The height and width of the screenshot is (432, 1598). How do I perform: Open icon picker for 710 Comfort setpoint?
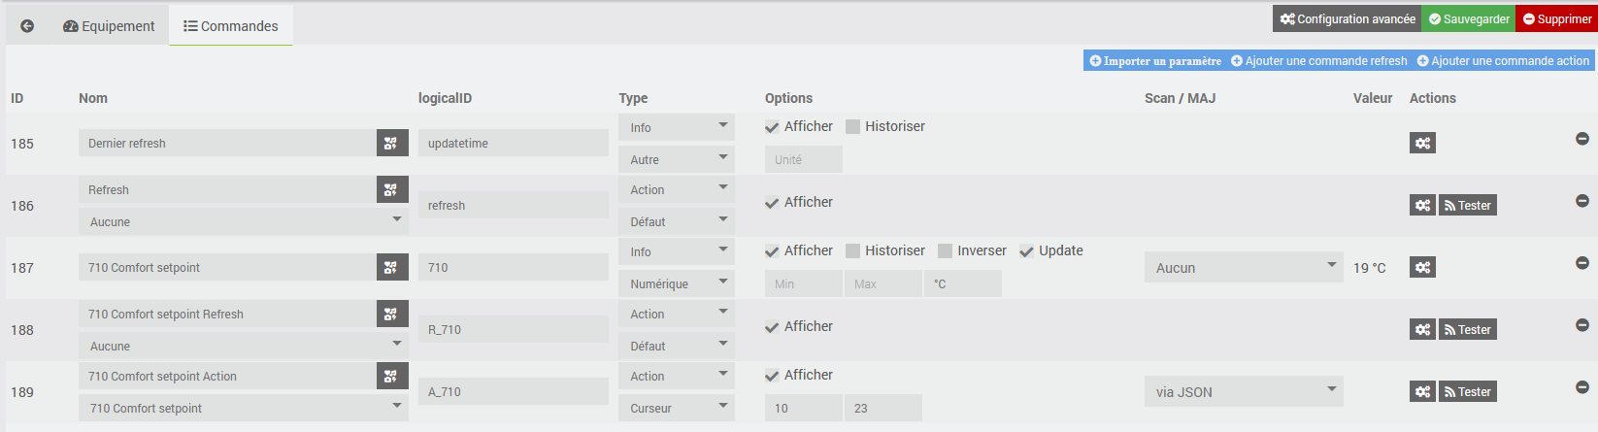(x=391, y=267)
